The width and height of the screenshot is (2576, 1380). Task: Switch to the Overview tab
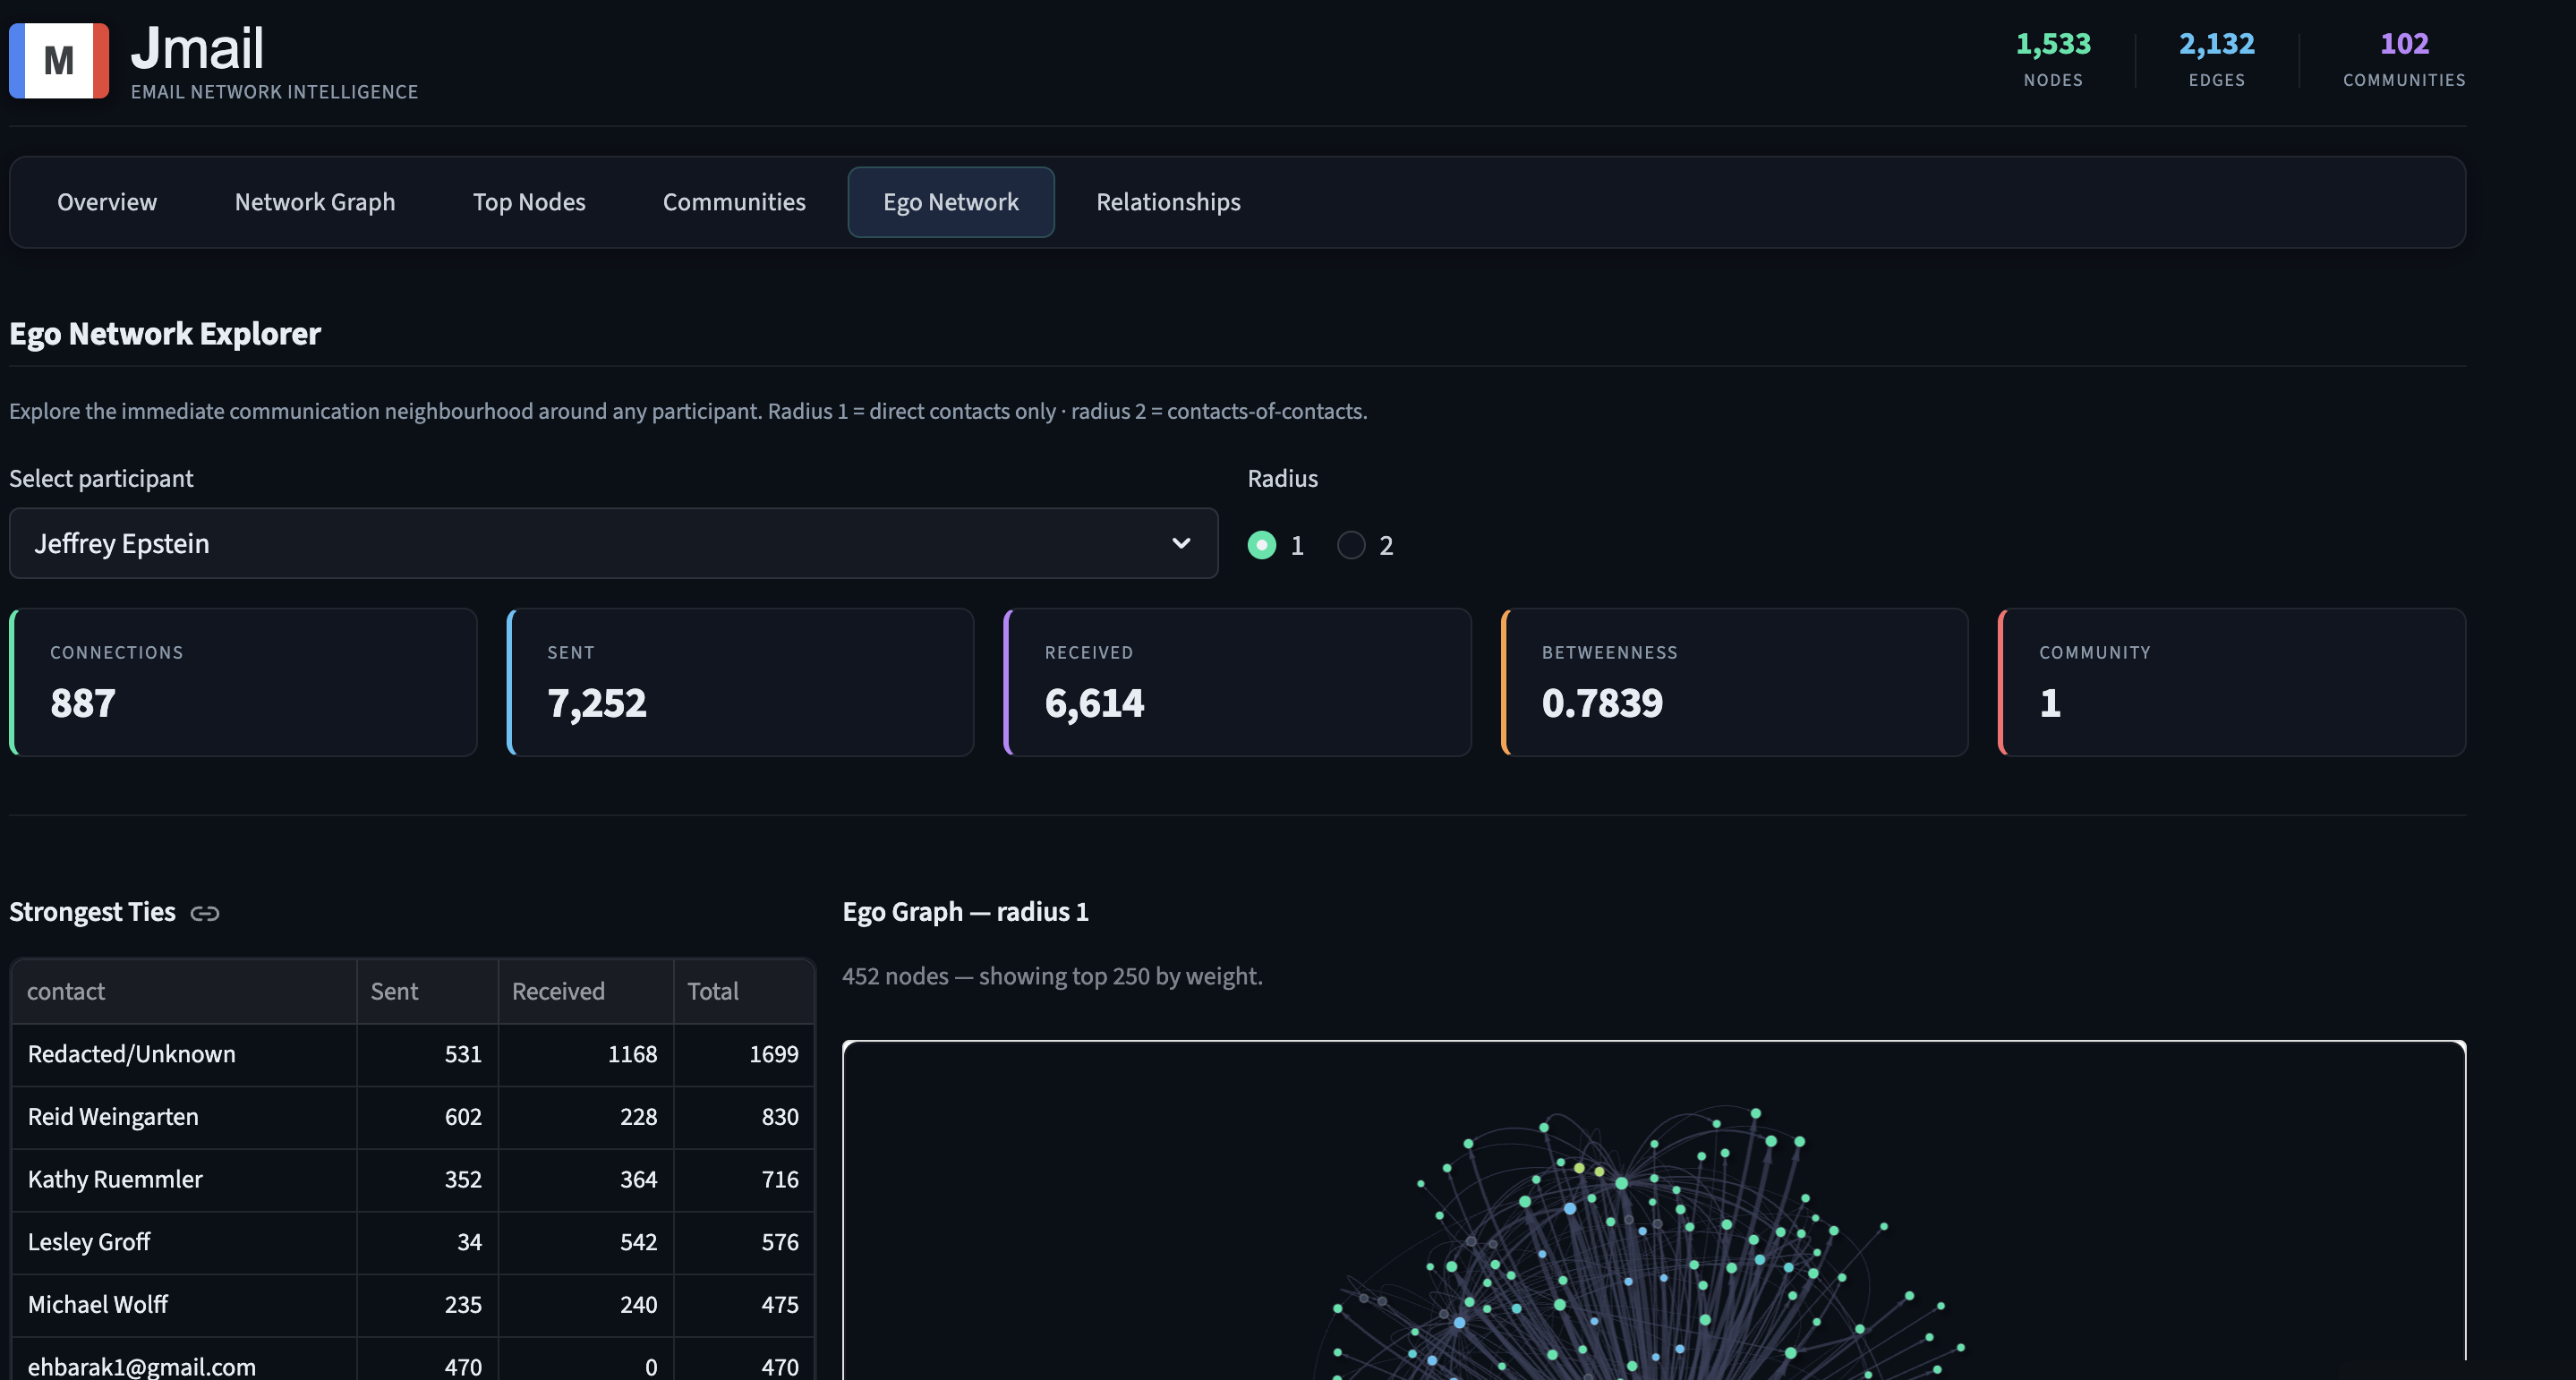107,202
